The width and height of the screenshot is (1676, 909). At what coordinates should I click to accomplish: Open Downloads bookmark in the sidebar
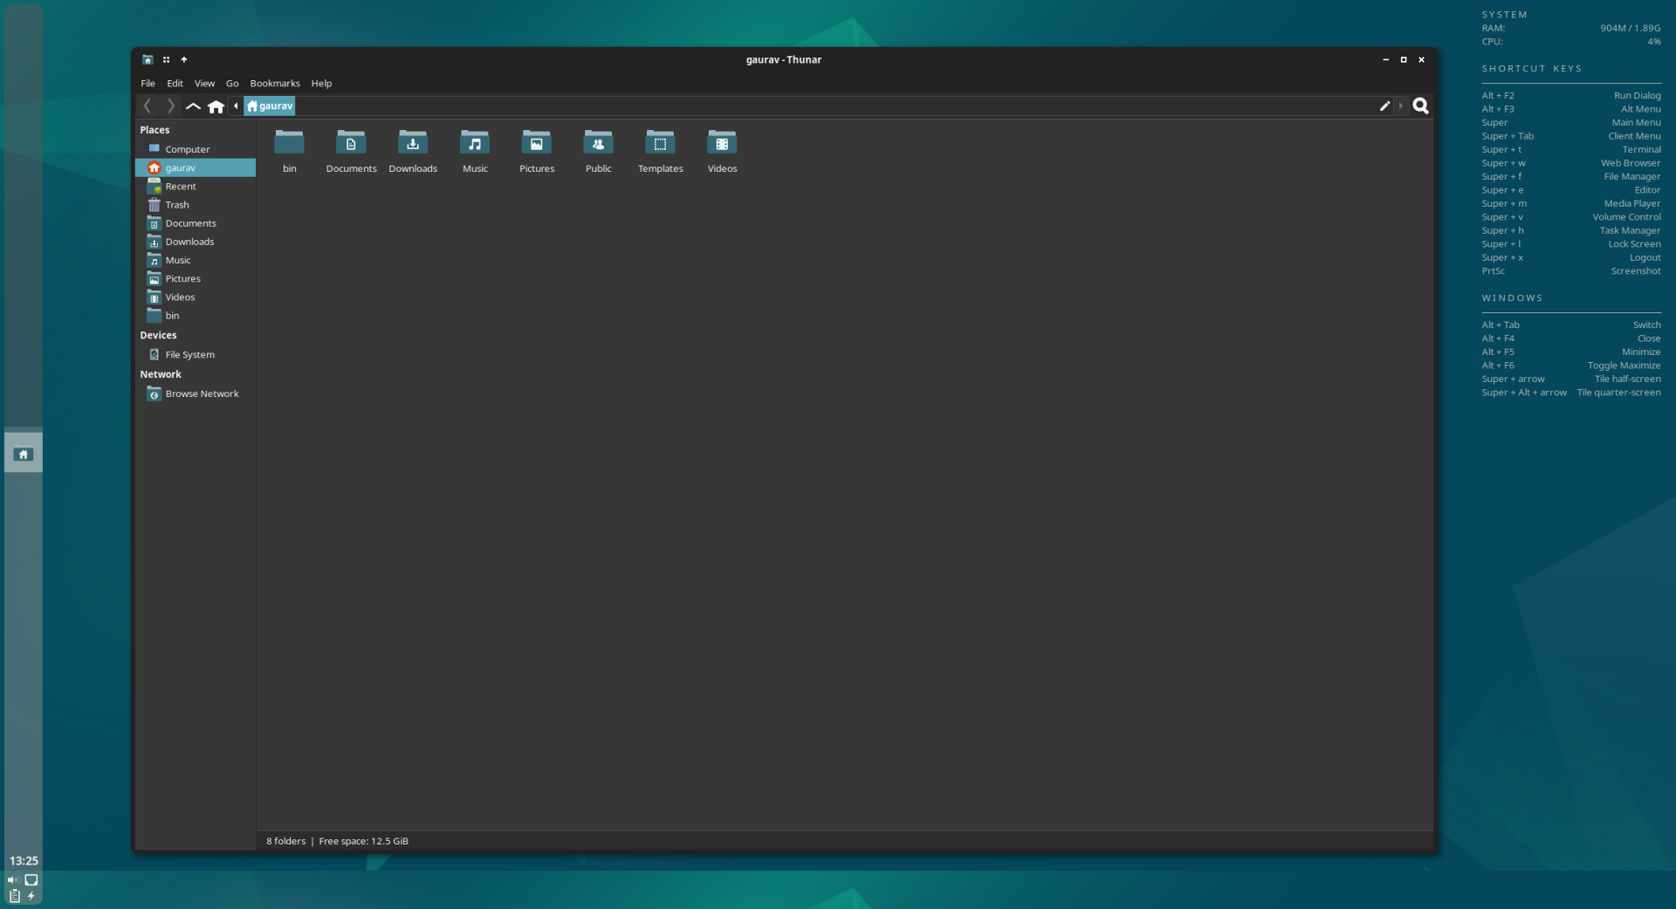pyautogui.click(x=196, y=242)
